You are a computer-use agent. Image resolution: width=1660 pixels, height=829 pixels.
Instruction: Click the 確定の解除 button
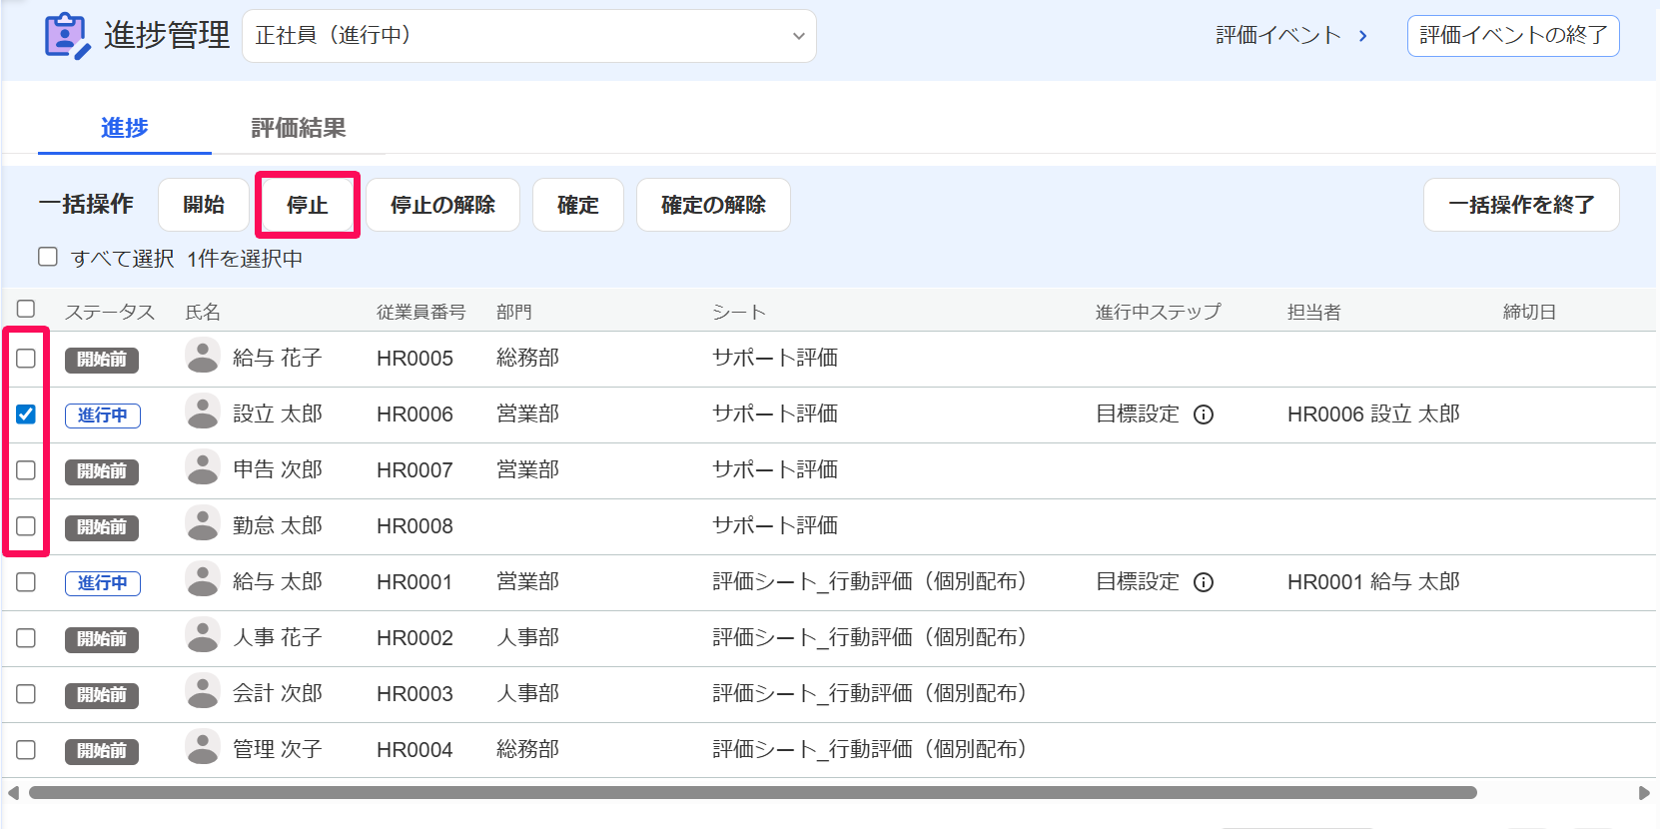point(713,205)
